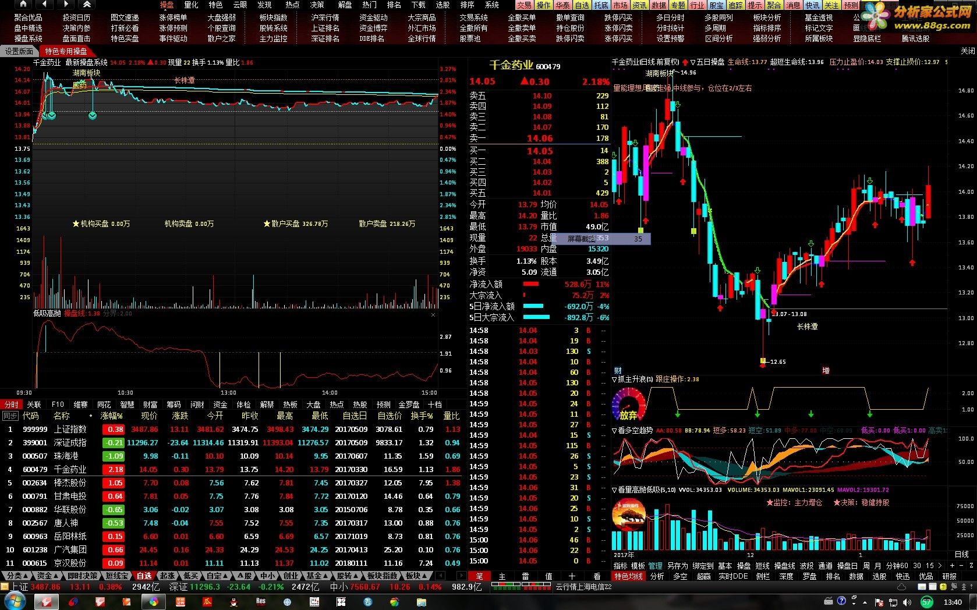Open 涨停预测 shortcut link
This screenshot has height=610, width=977.
pyautogui.click(x=173, y=28)
